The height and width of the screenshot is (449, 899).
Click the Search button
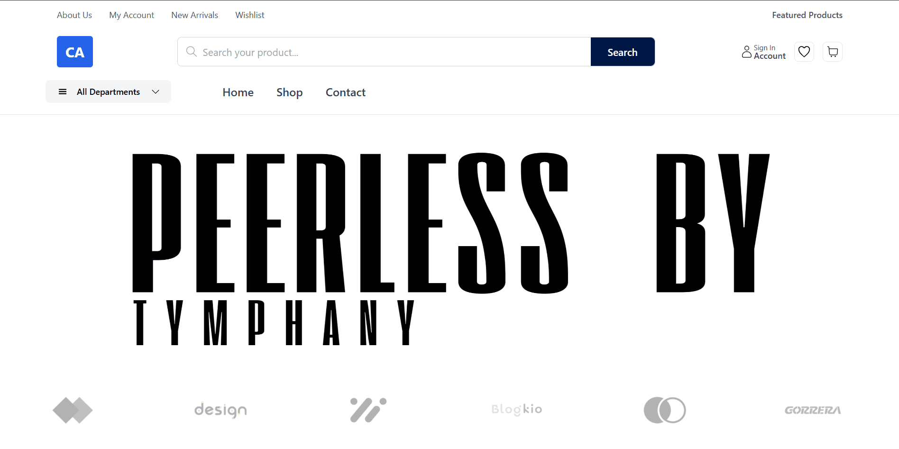coord(623,52)
